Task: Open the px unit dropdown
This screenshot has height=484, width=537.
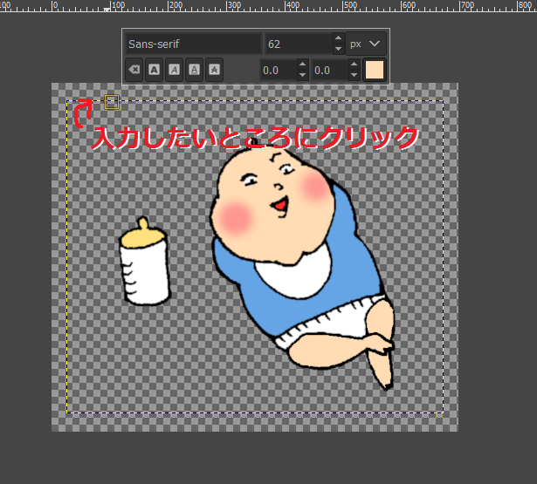Action: [x=366, y=44]
